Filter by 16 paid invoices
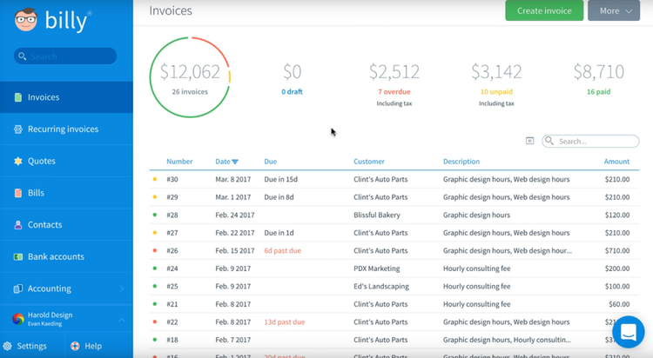This screenshot has width=653, height=358. tap(598, 92)
